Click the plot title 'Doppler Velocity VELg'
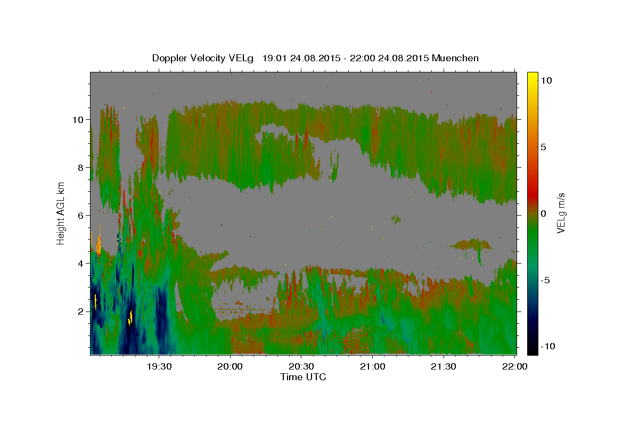 (204, 58)
